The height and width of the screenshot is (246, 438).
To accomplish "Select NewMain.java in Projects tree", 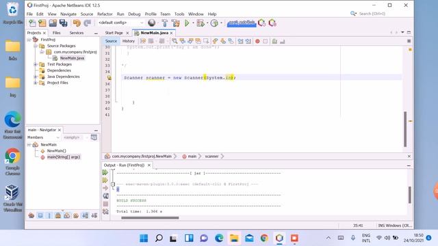I will 72,58.
